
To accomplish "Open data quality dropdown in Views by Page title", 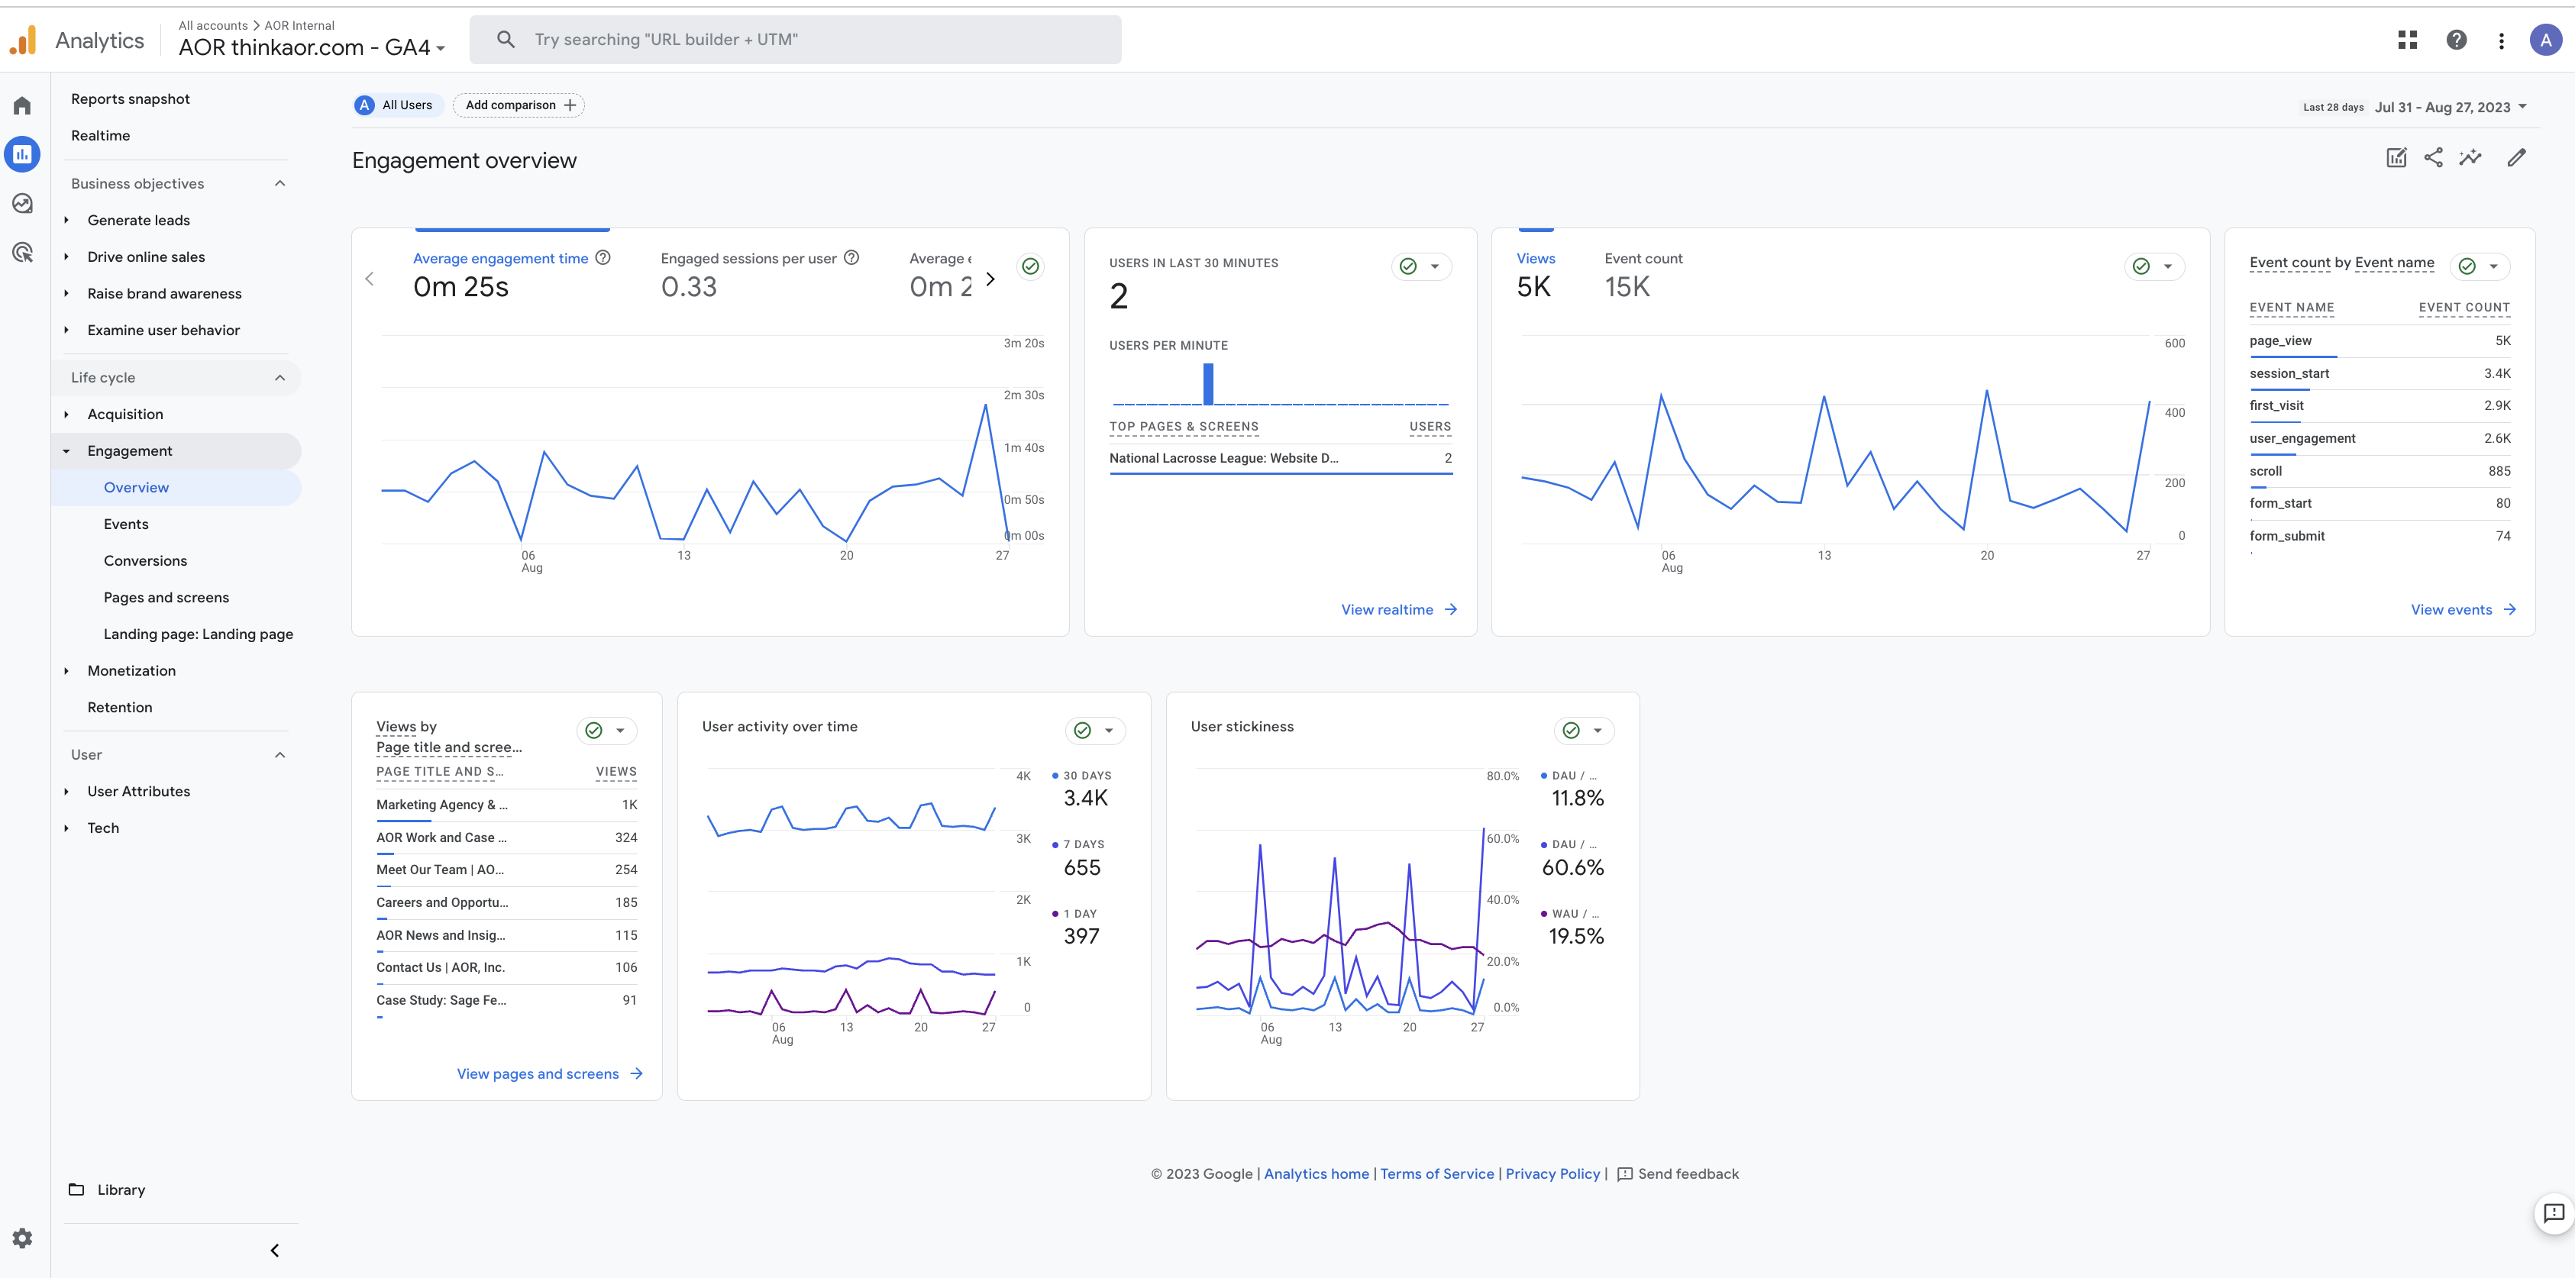I will pos(607,731).
